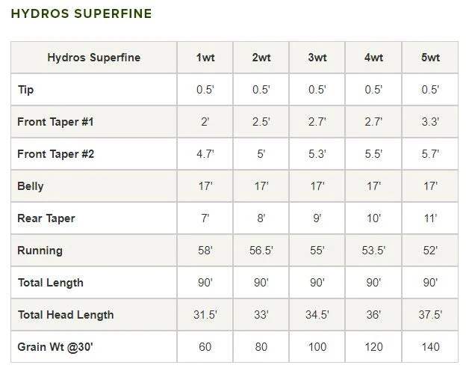This screenshot has width=469, height=368.
Task: Click the 34.5' Total Head Length cell
Action: tap(317, 315)
